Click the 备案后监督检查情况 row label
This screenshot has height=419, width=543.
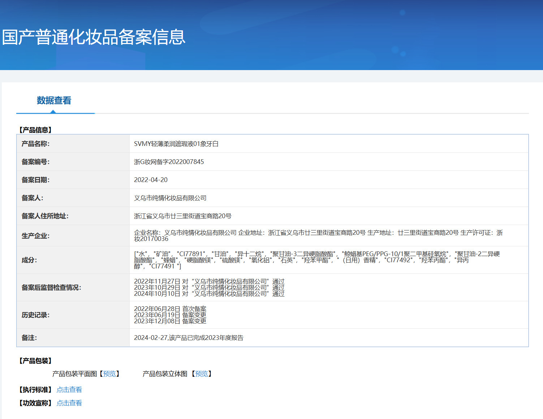coord(51,288)
